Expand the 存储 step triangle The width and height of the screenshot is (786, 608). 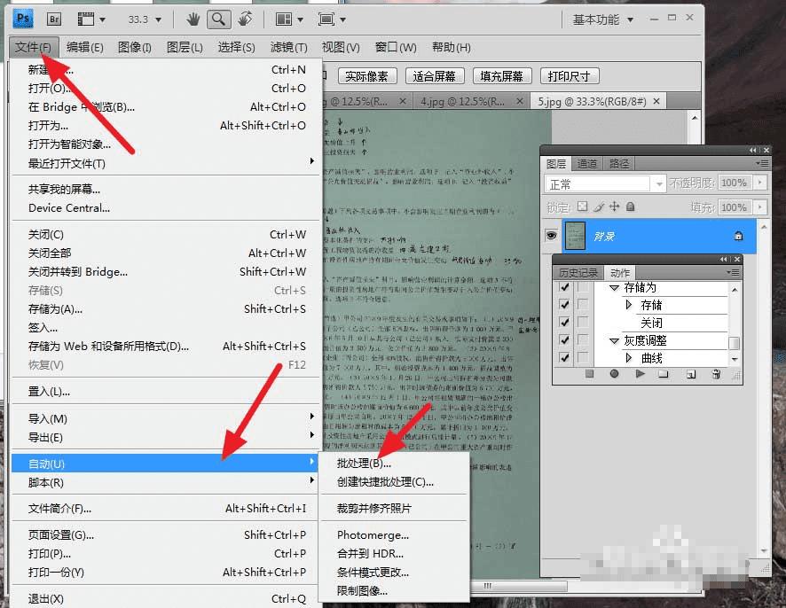tap(629, 305)
